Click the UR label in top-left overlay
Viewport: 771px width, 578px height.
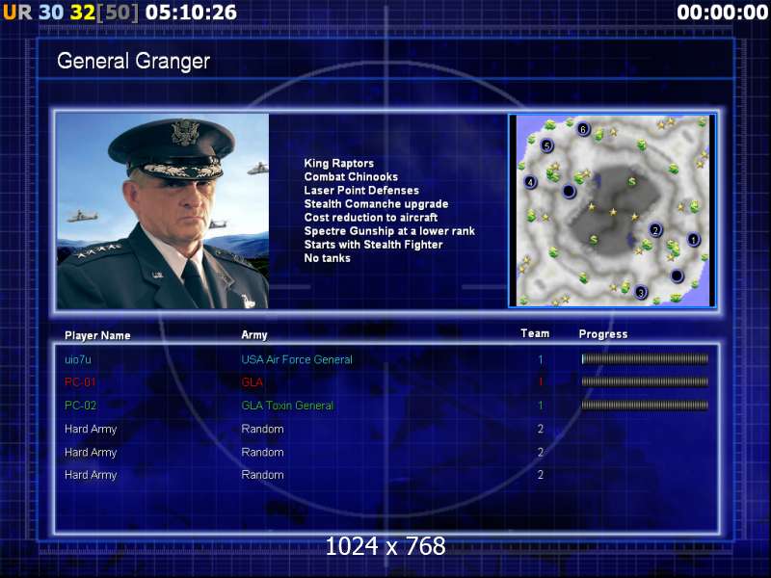17,13
